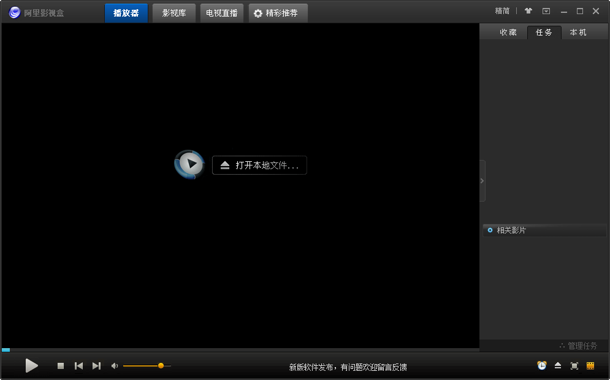This screenshot has height=380, width=610.
Task: Click 打开本地文件 button
Action: click(259, 165)
